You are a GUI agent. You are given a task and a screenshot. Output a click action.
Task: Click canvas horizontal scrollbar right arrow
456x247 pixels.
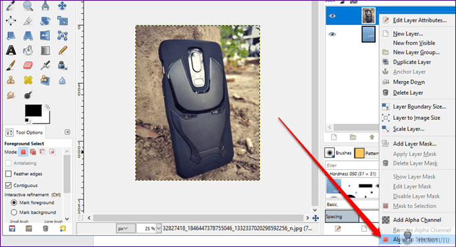click(307, 218)
